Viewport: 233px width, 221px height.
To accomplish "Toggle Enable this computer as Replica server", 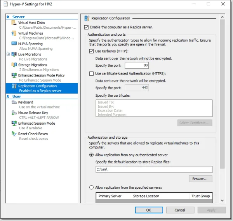I will (86, 27).
